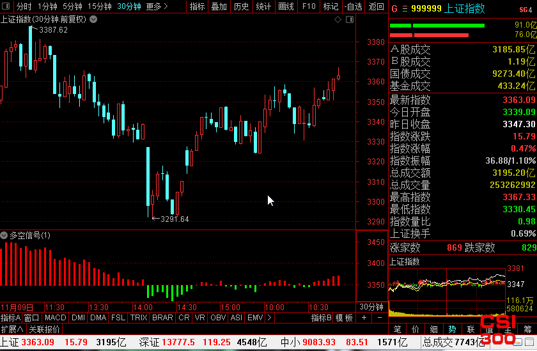Select the 指标B indicator group
537x351 pixels.
click(321, 318)
